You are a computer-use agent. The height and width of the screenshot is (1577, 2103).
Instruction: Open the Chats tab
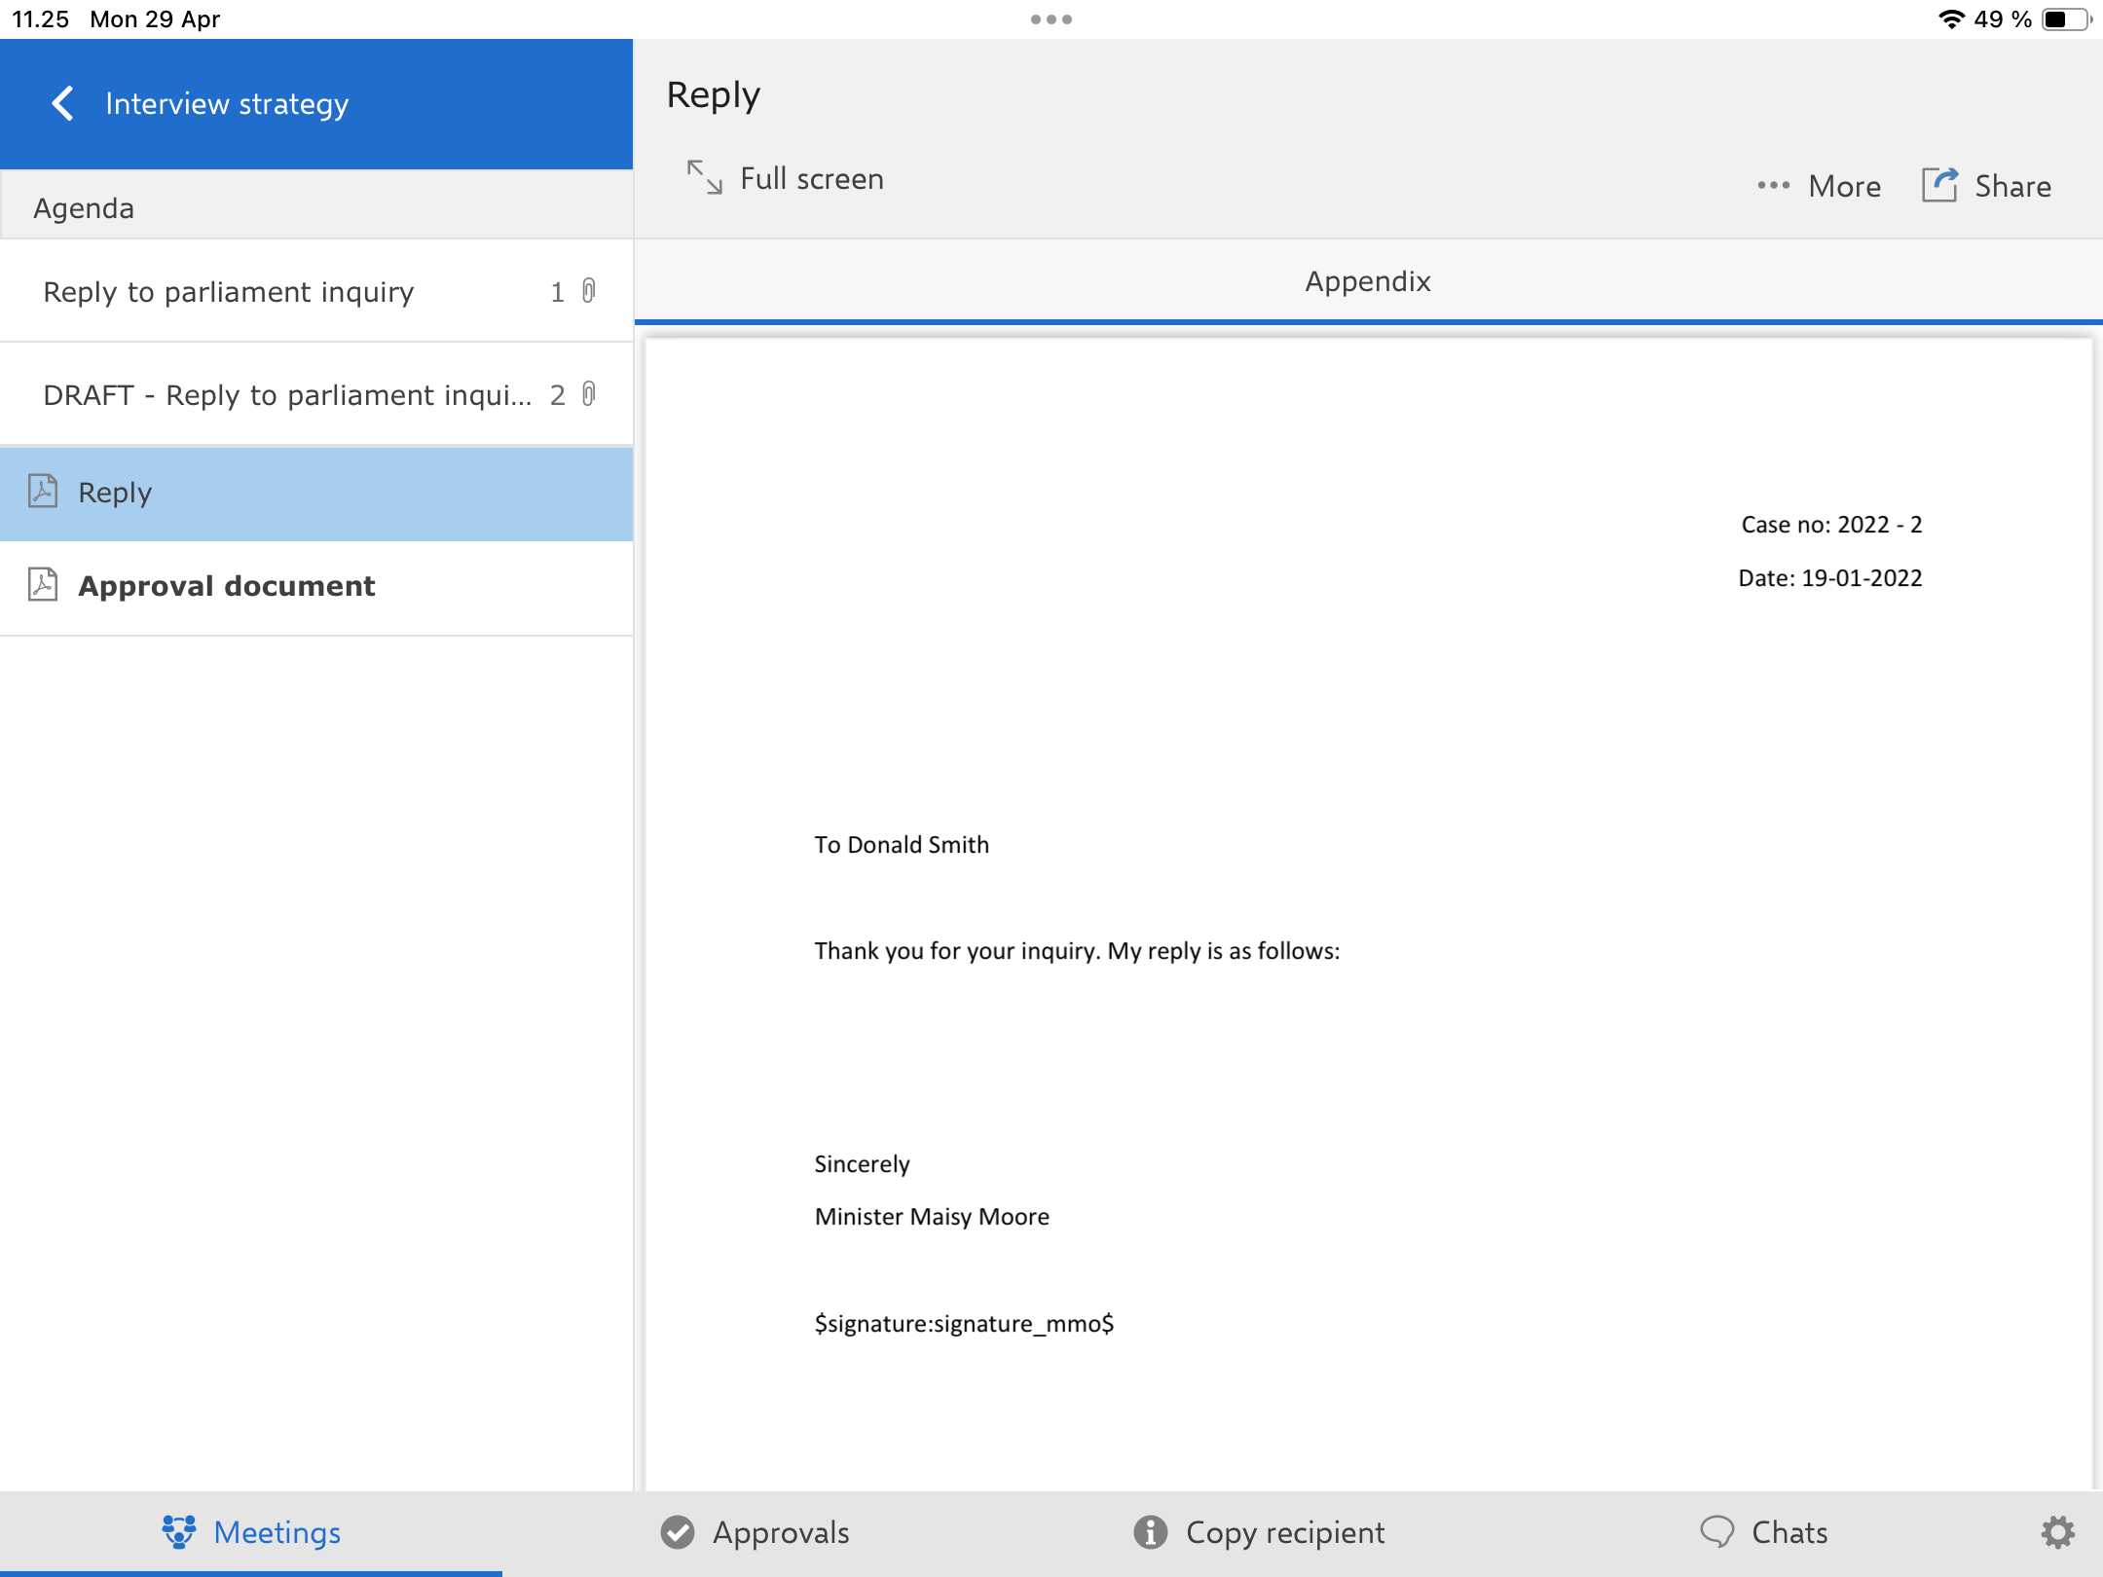pos(1763,1532)
